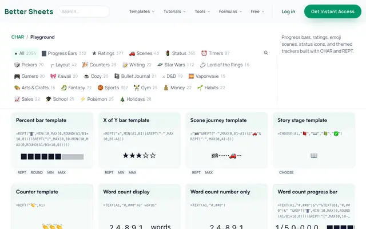
Task: Open the Better Sheets home logo
Action: coord(29,11)
